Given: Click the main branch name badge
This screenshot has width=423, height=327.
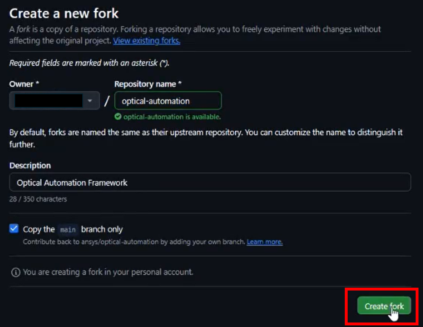Looking at the screenshot, I should pyautogui.click(x=68, y=229).
